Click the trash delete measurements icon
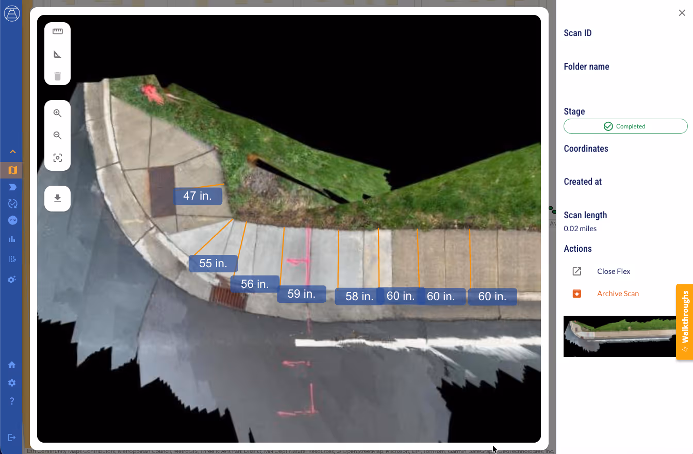 (58, 76)
